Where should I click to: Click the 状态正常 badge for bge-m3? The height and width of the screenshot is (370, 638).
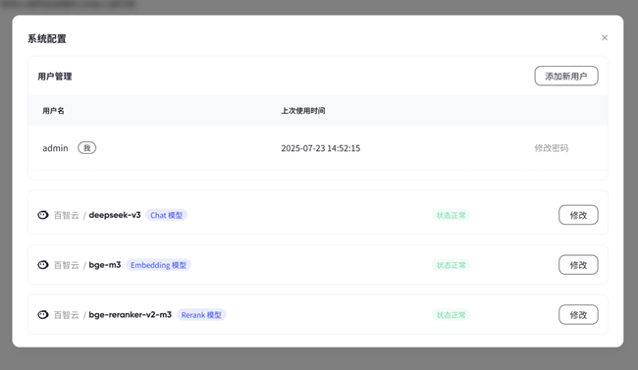(451, 265)
